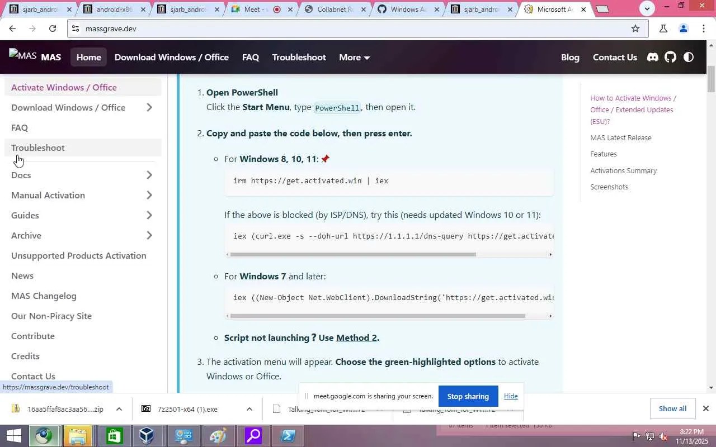Switch to the android-x86 tab
The image size is (716, 447).
(114, 9)
